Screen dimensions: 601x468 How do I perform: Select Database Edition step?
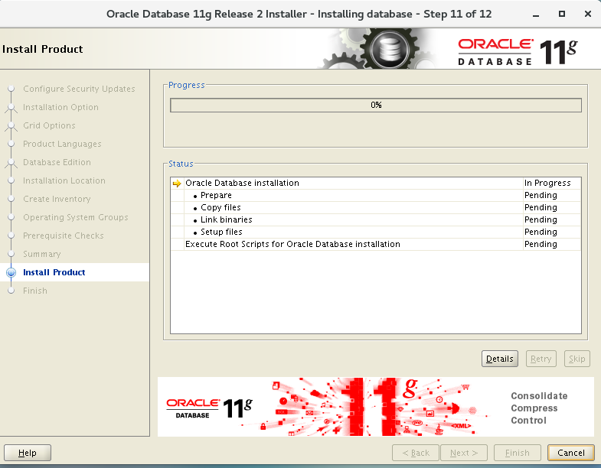click(57, 162)
